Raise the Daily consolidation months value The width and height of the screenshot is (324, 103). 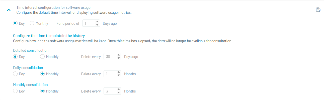click(119, 72)
